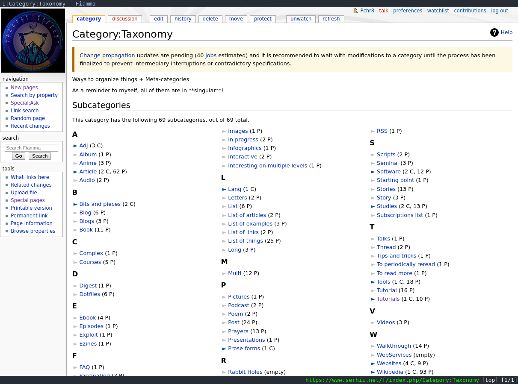The width and height of the screenshot is (518, 384).
Task: Click the Fiamma wiki logo image
Action: [x=33, y=41]
